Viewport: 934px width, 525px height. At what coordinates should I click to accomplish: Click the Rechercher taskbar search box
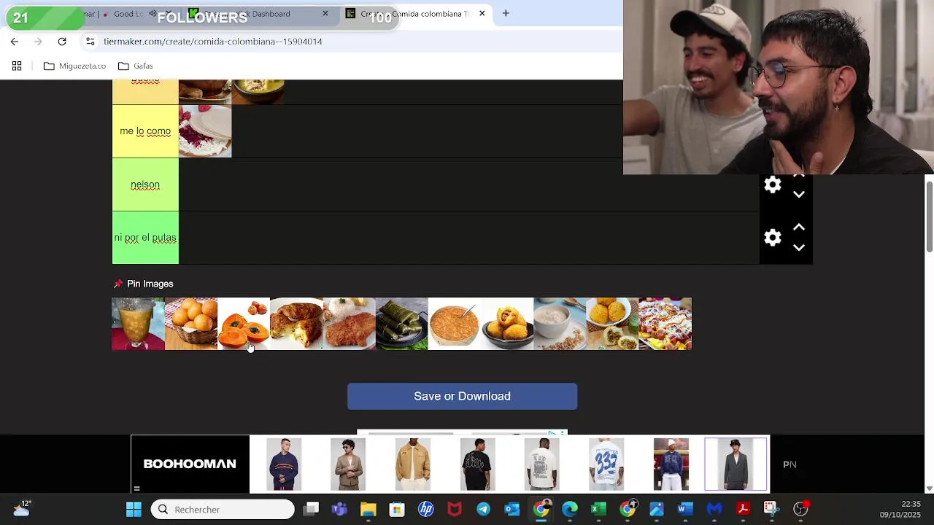[x=223, y=509]
